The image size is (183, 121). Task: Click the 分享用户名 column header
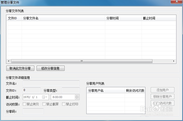(x=106, y=90)
